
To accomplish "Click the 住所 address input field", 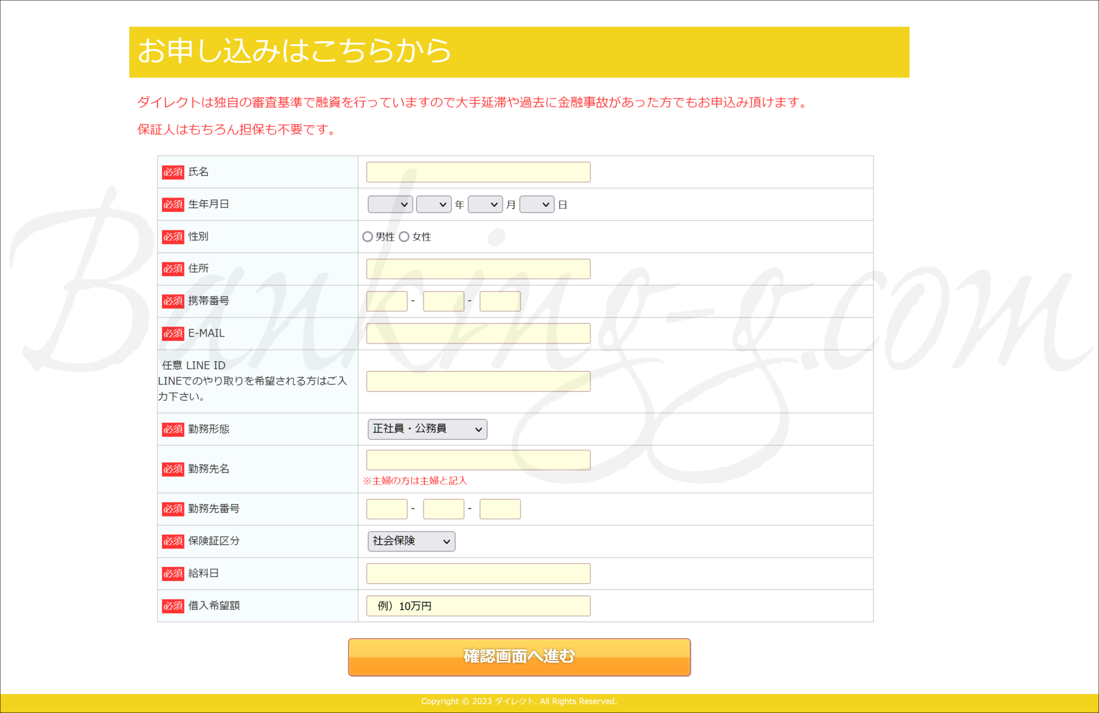I will pyautogui.click(x=478, y=269).
